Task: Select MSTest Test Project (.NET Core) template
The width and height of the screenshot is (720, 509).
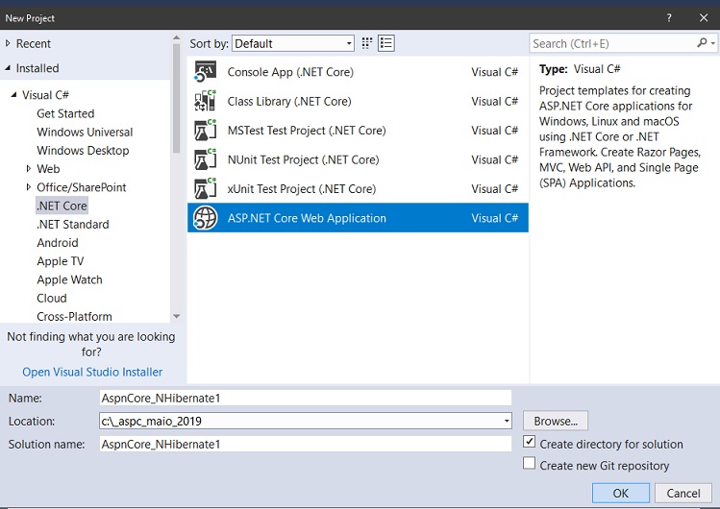Action: (358, 131)
